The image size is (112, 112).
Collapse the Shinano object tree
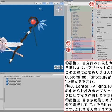click(69, 11)
